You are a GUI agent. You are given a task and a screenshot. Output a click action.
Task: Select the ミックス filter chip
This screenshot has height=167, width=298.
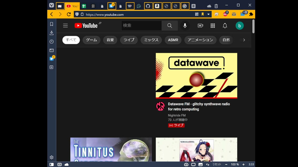coord(151,40)
